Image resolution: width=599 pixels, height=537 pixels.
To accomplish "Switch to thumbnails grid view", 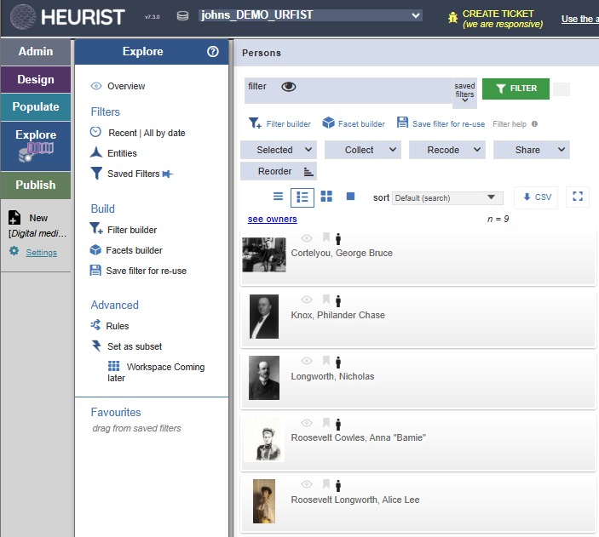I will point(326,197).
